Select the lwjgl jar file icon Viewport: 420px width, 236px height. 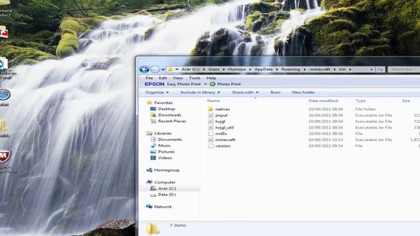pyautogui.click(x=211, y=121)
